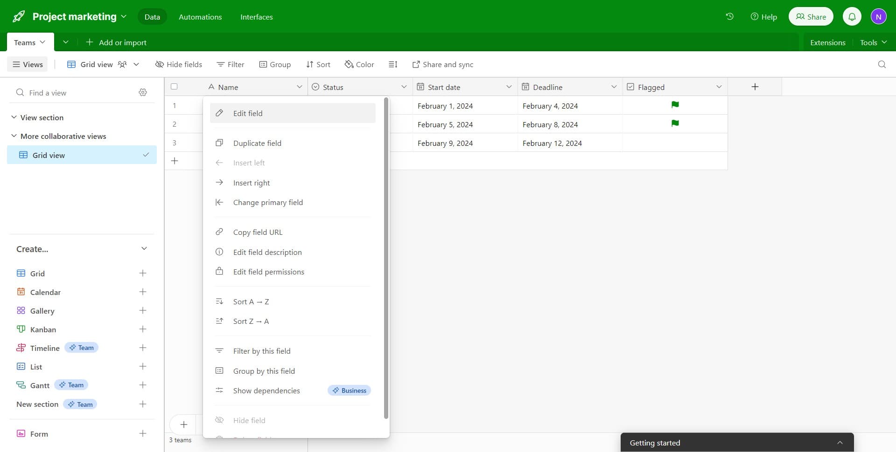Adjust row height using the row height icon
Screen dimensions: 896x452
pos(393,64)
